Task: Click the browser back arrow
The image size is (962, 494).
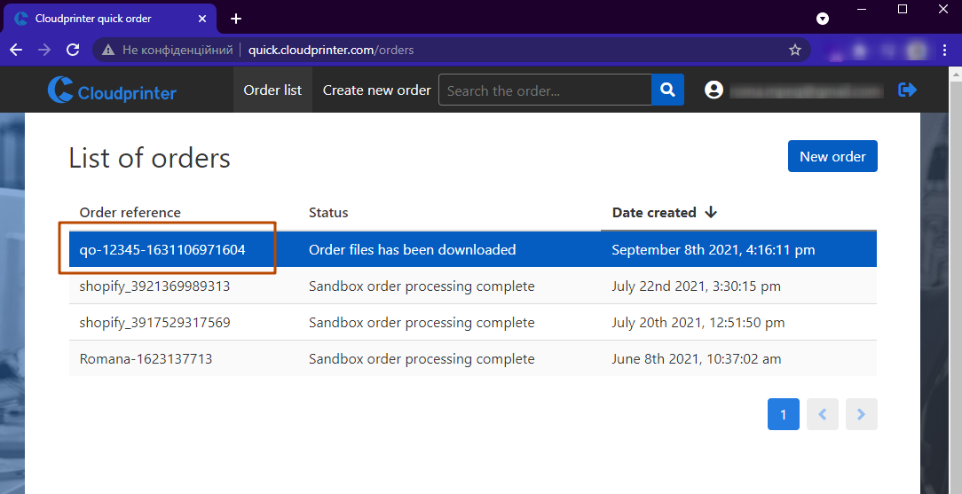Action: (16, 50)
